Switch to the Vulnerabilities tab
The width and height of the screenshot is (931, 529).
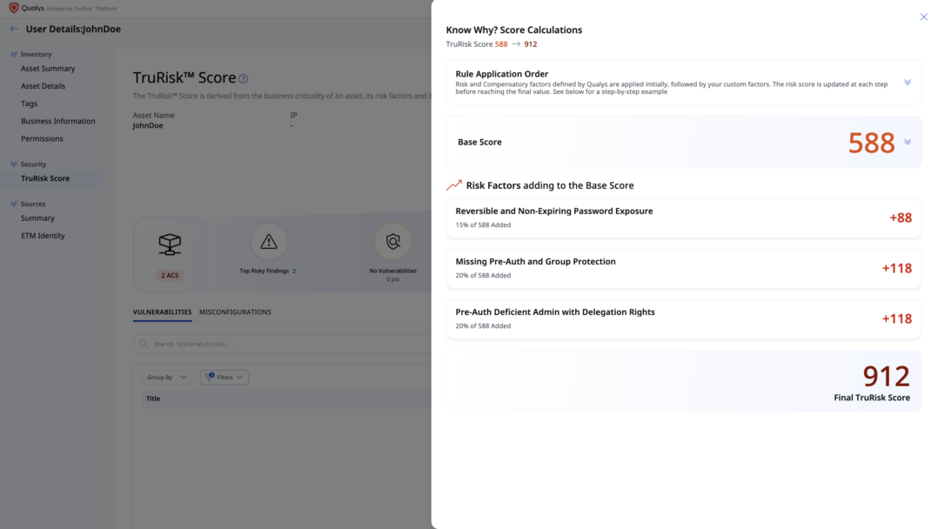point(162,312)
